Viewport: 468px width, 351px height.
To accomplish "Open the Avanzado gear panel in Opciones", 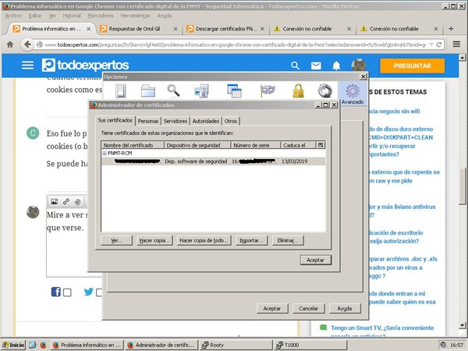I will pos(353,93).
